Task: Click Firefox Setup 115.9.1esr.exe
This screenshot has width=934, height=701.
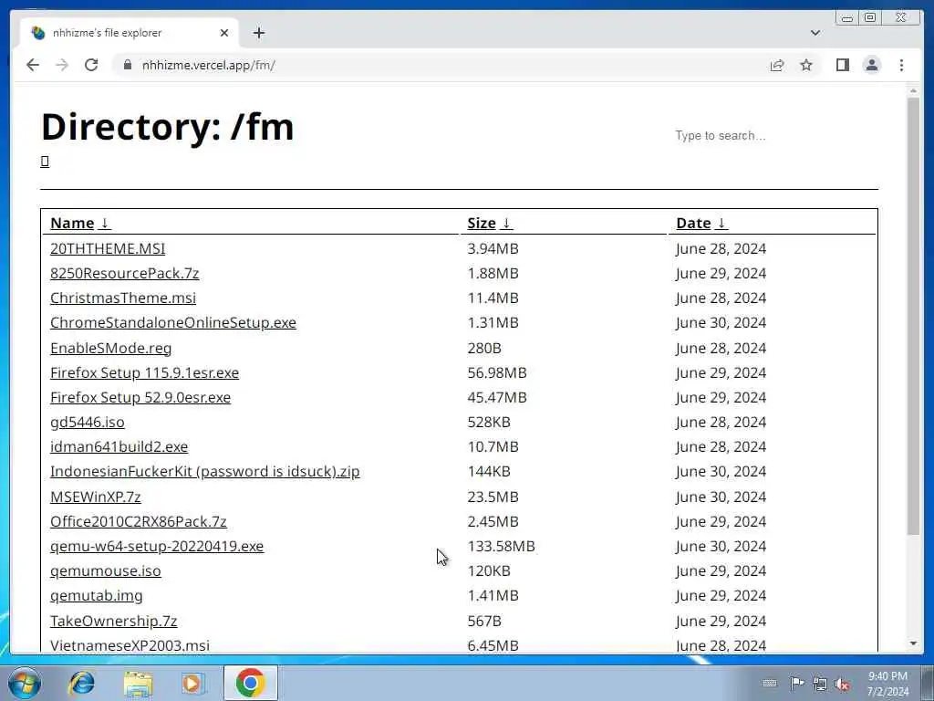Action: [144, 372]
